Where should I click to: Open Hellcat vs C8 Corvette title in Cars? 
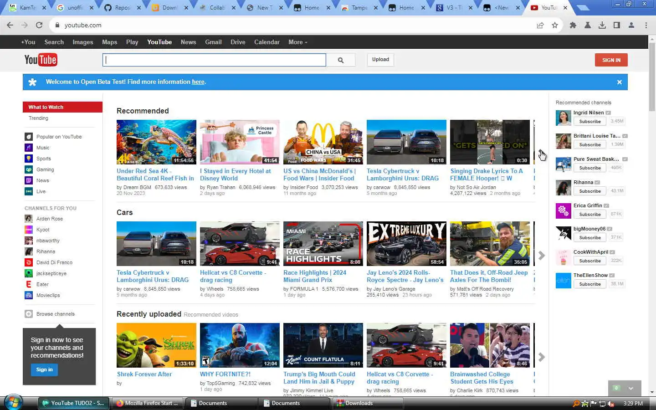233,276
